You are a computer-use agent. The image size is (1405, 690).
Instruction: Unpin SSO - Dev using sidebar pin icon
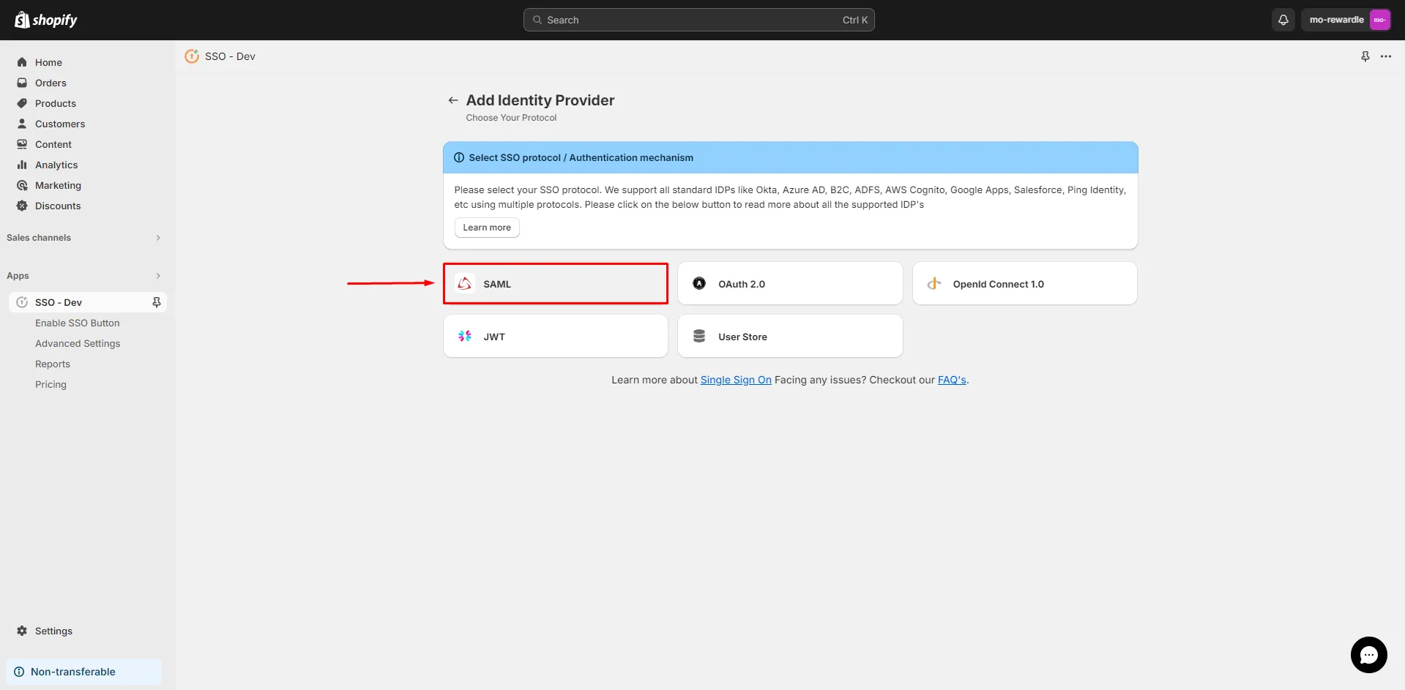click(x=156, y=302)
